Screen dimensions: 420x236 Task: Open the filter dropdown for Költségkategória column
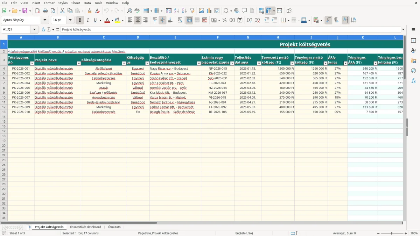124,63
